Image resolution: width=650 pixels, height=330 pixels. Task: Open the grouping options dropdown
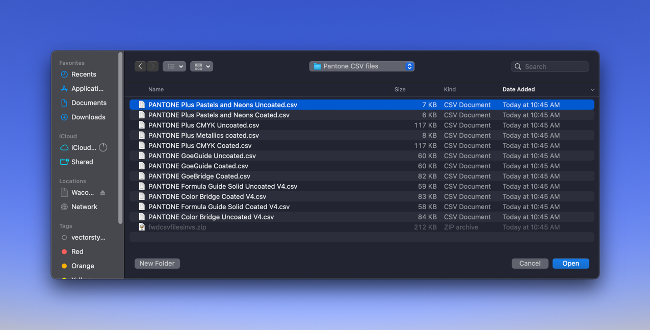click(x=201, y=66)
